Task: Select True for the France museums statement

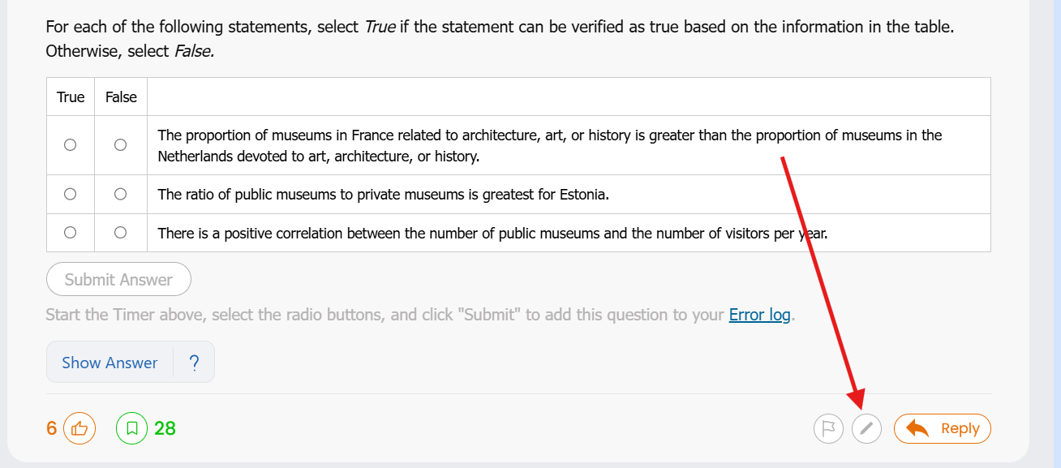Action: coord(71,145)
